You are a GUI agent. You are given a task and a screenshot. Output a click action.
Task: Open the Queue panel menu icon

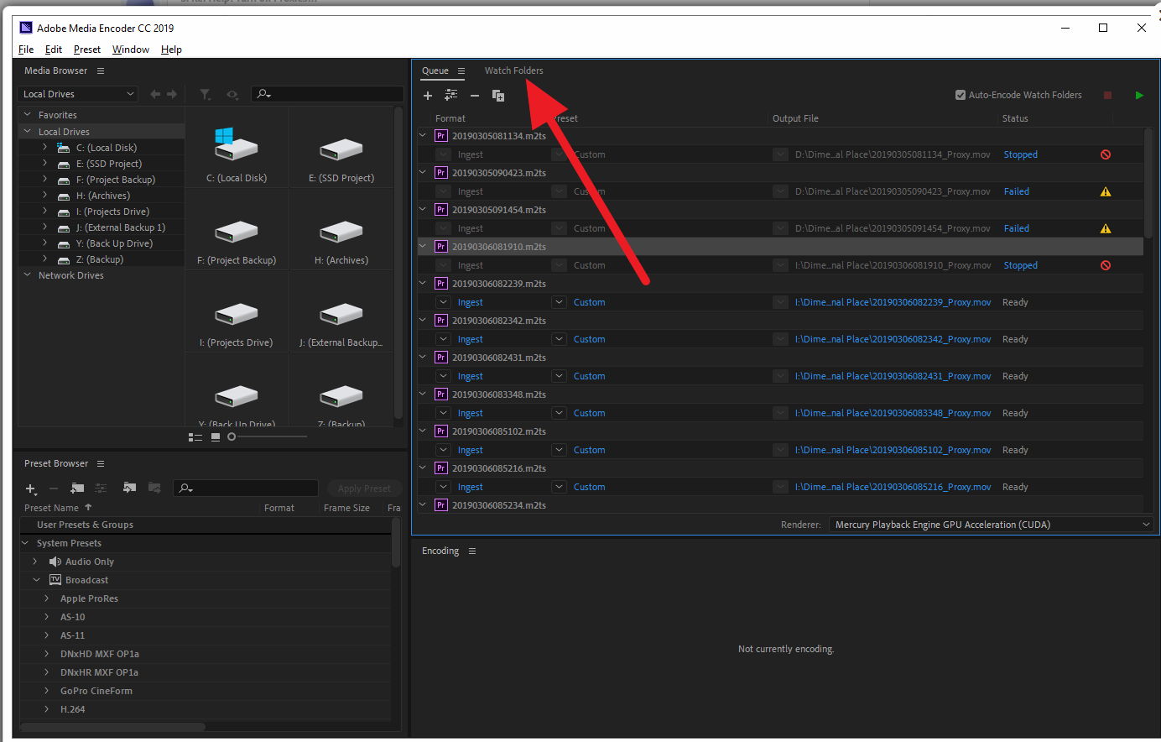pos(461,71)
